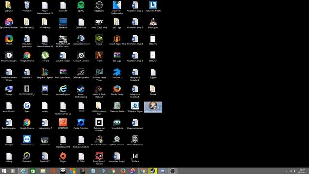
Task: Select the Internet Explorer desktop icon
Action: [x=63, y=89]
